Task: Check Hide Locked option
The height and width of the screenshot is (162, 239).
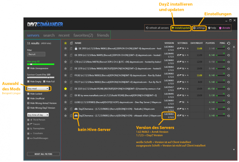Action: click(x=28, y=94)
